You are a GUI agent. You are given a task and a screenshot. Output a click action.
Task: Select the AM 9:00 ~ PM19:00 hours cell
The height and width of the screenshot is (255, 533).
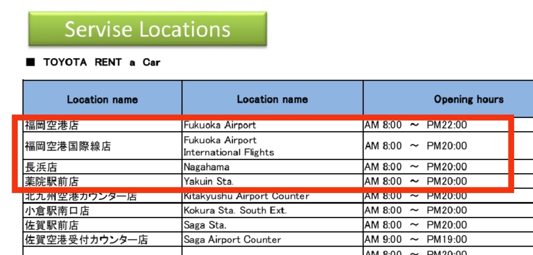pyautogui.click(x=416, y=240)
